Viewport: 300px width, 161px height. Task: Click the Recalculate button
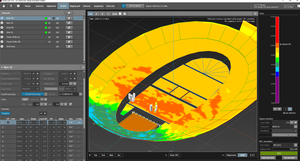(x=289, y=158)
